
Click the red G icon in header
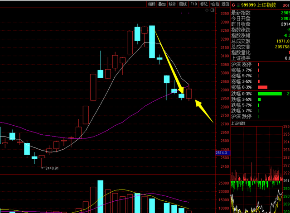[x=233, y=5]
